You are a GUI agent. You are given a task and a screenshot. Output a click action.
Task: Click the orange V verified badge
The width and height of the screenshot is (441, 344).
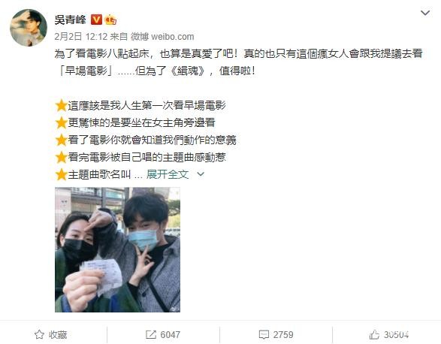click(x=96, y=20)
